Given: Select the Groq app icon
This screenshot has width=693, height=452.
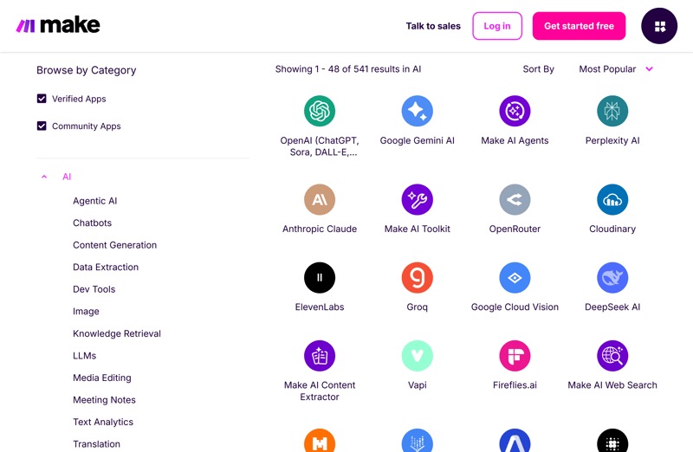Looking at the screenshot, I should [417, 277].
